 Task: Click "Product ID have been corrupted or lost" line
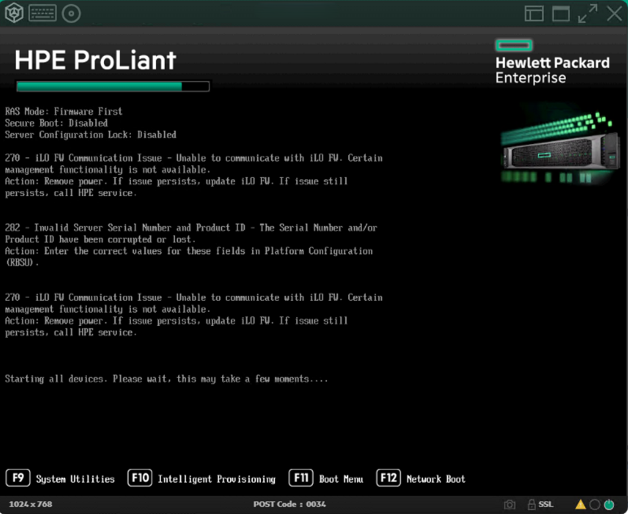tap(100, 239)
